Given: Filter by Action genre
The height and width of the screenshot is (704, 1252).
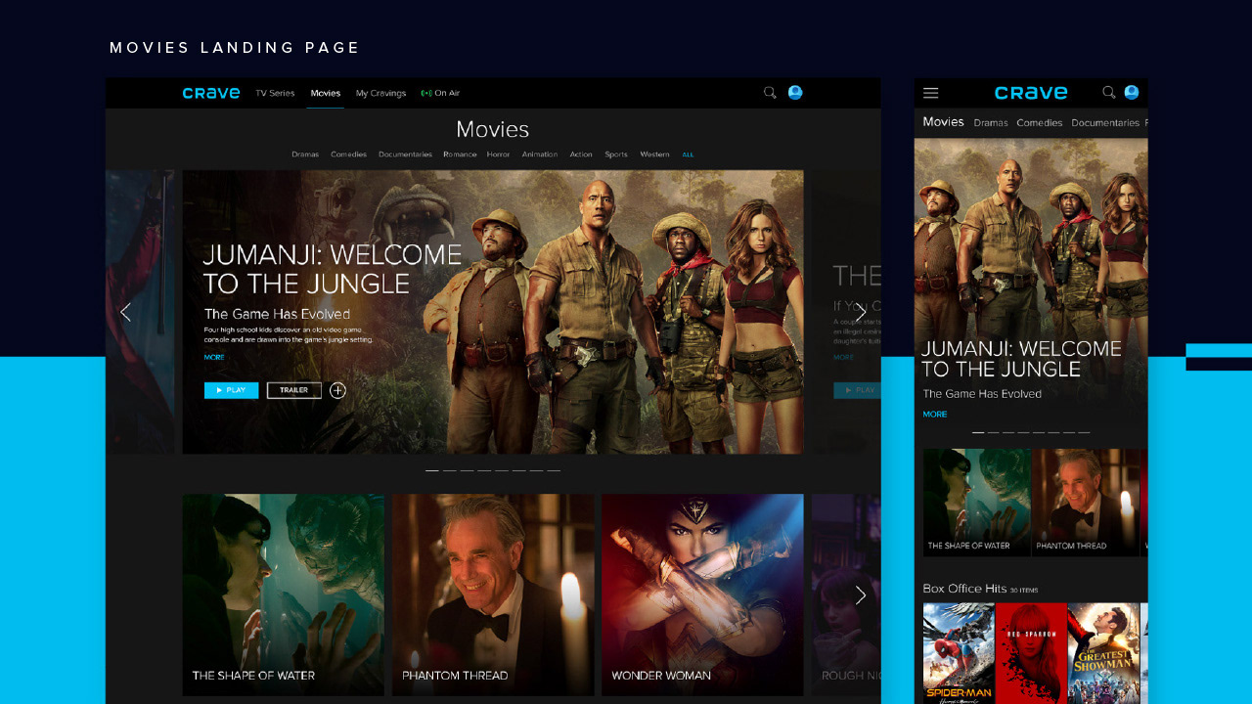Looking at the screenshot, I should 581,154.
